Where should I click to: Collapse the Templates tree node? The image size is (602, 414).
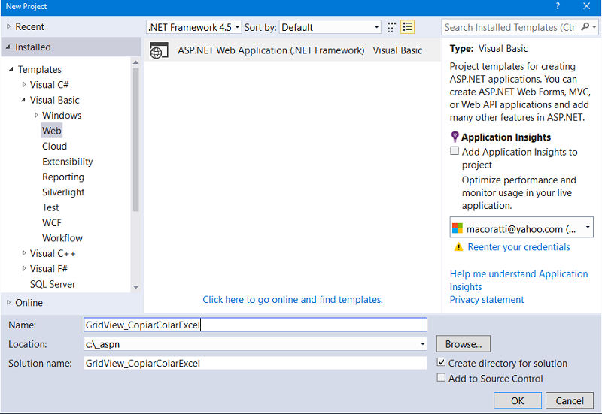[x=11, y=69]
